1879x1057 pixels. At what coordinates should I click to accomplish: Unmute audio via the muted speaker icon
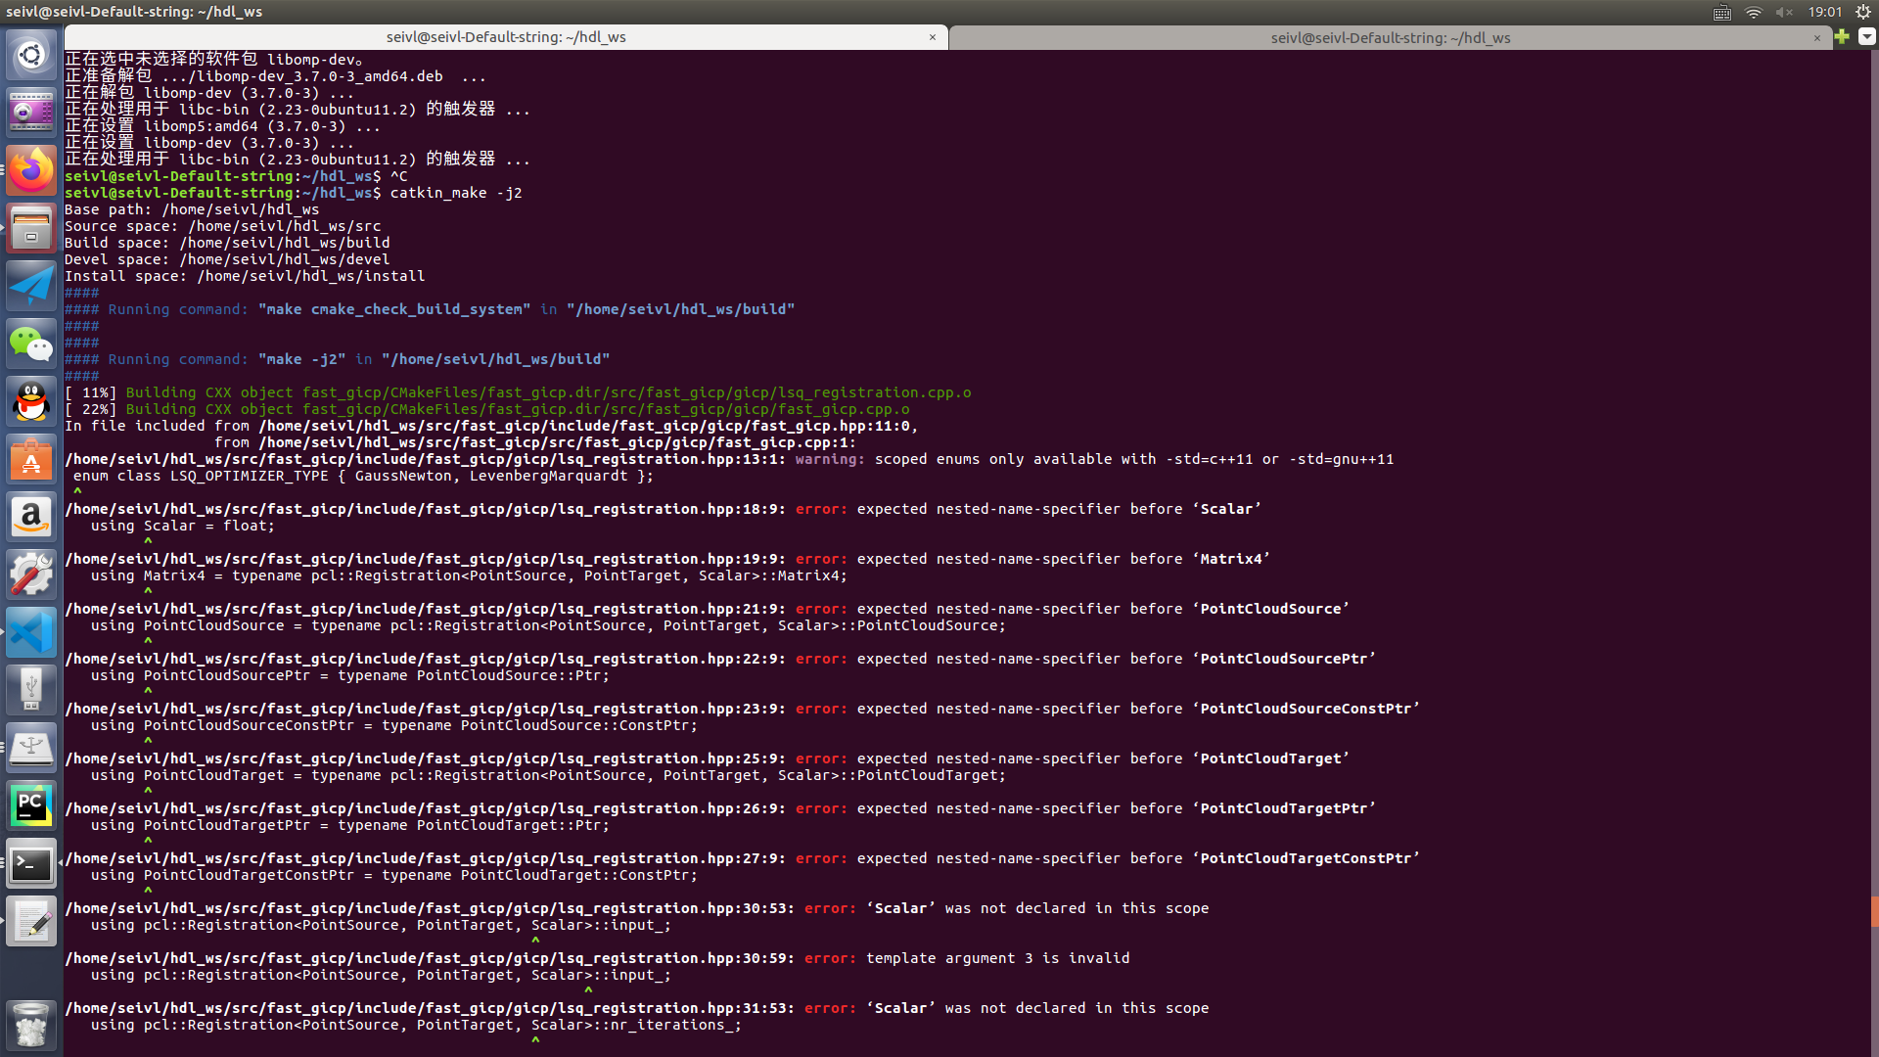[1784, 13]
